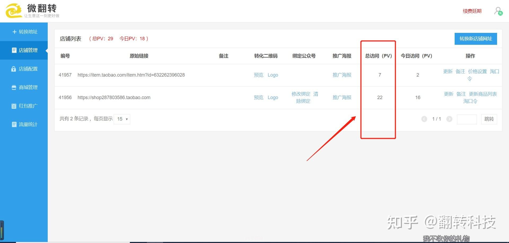Click the plus icon beside 转换地址

15,32
